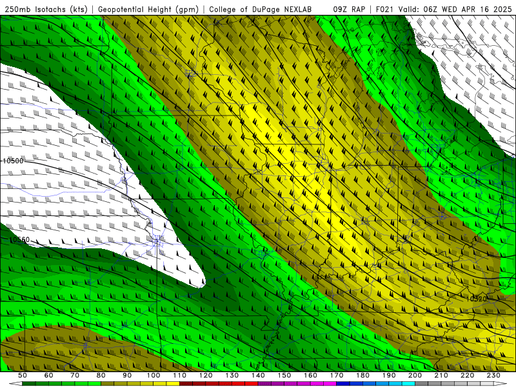Click the 80 kts legend label
Viewport: 516px width, 387px height.
click(101, 375)
